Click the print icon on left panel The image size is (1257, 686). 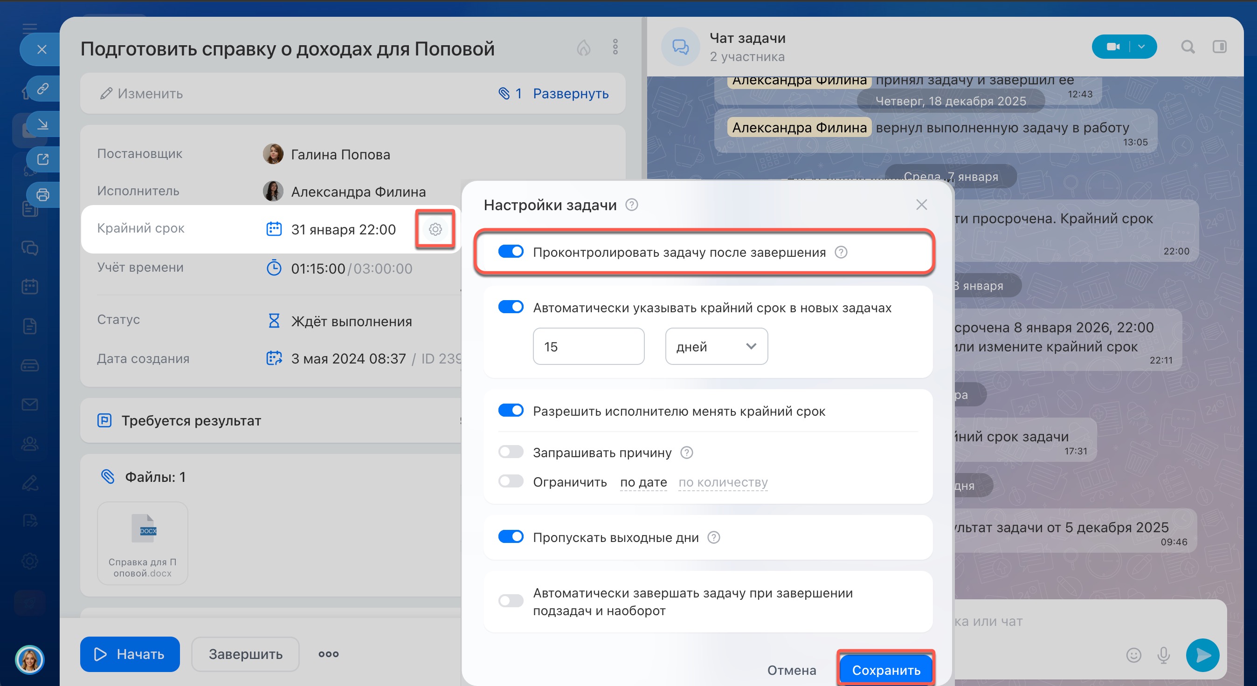click(x=43, y=195)
